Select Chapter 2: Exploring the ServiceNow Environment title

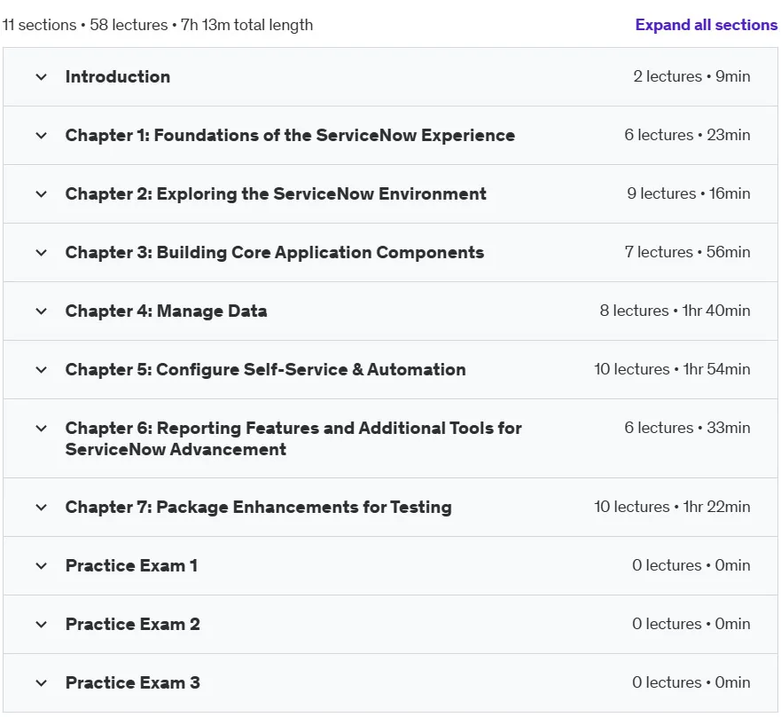point(276,194)
